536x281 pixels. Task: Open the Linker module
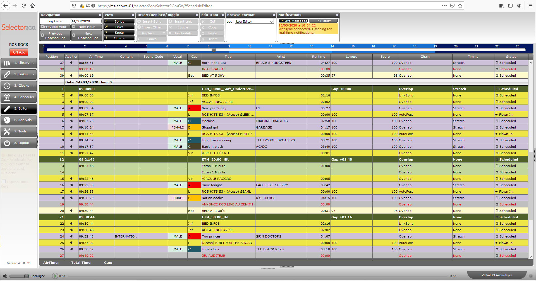click(x=19, y=74)
